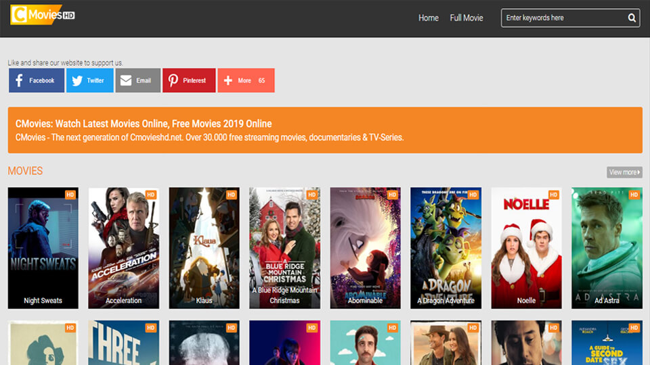Open A Blue Ridge Mountain Christmas poster
The height and width of the screenshot is (365, 650).
(x=284, y=248)
